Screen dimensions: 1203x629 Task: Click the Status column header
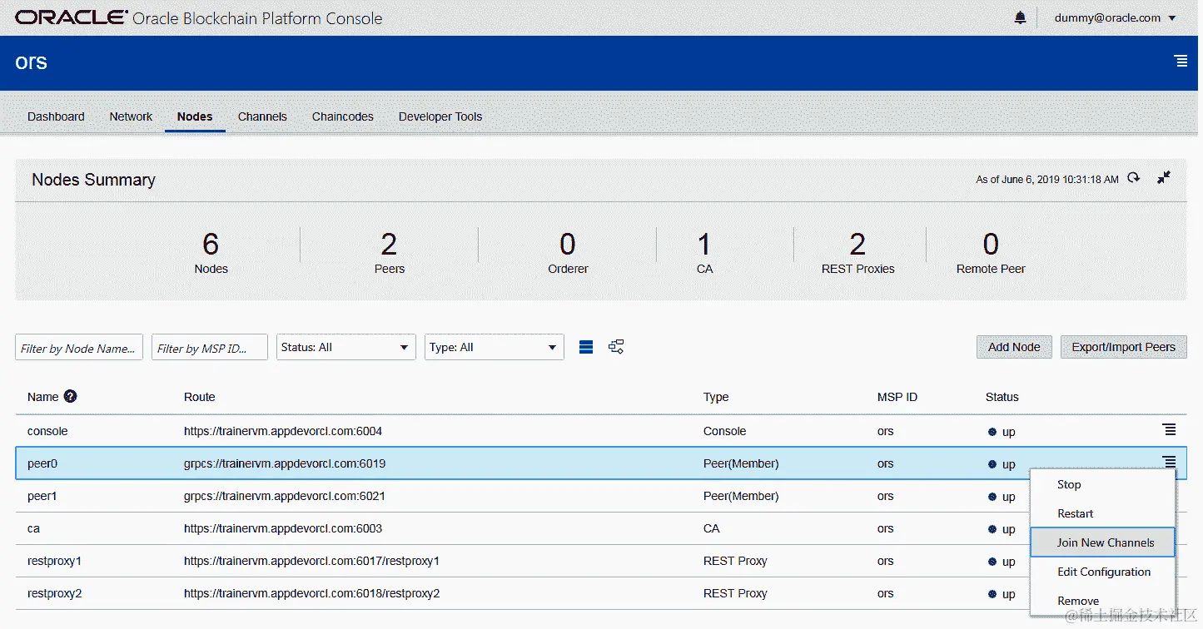tap(1002, 397)
